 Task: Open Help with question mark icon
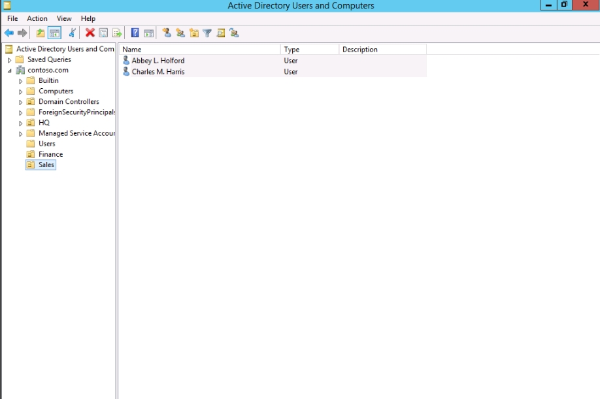(x=135, y=33)
